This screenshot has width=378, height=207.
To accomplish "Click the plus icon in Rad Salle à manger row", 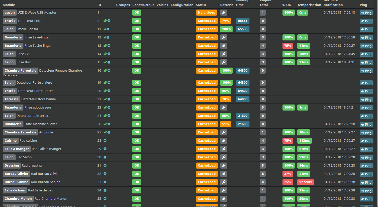I will (x=105, y=149).
